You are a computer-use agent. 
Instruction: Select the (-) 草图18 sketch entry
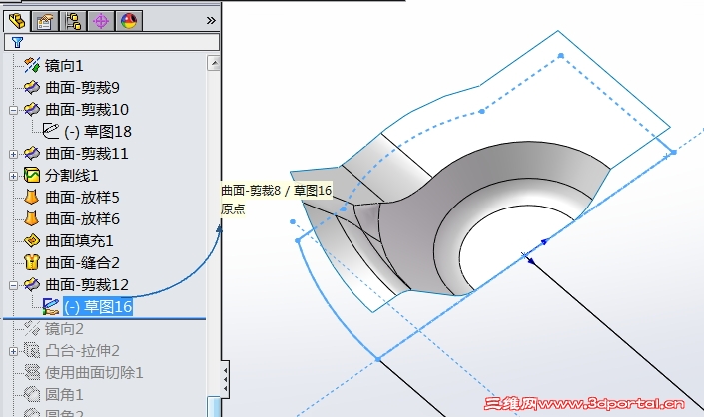tap(98, 132)
